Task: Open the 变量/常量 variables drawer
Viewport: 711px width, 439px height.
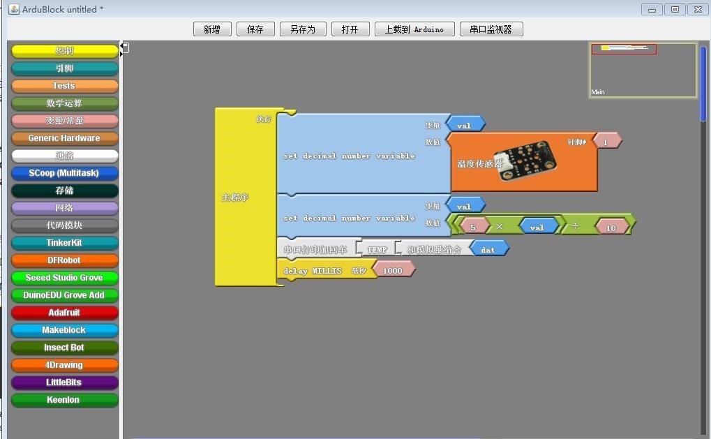Action: 64,121
